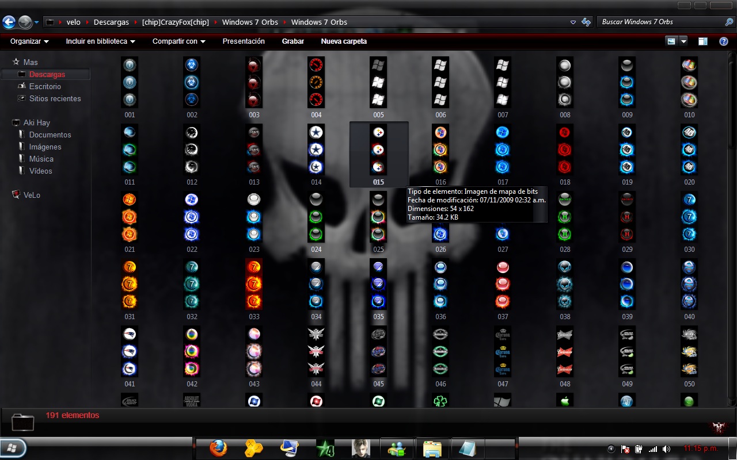Click in the Buscar Windows 7 Orbs search field
Image resolution: width=737 pixels, height=460 pixels.
click(x=660, y=22)
